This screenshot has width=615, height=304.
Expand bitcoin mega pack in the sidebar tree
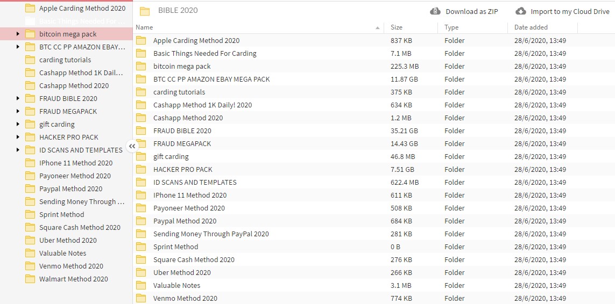[18, 34]
